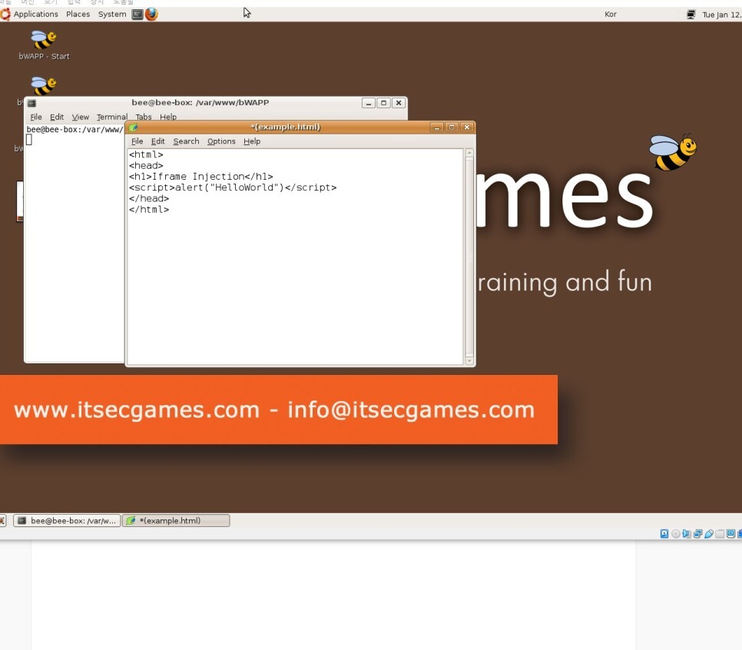
Task: Click the <head> opening tag line
Action: pyautogui.click(x=146, y=166)
